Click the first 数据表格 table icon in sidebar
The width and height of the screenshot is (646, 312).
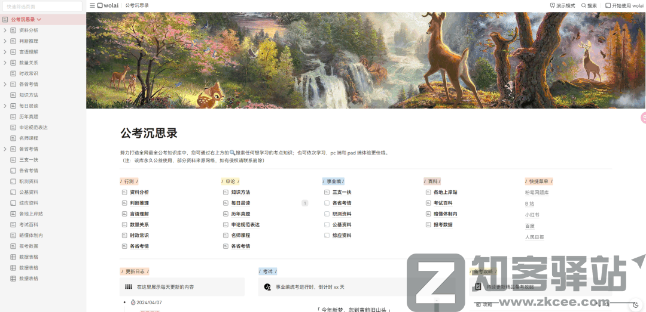[13, 257]
